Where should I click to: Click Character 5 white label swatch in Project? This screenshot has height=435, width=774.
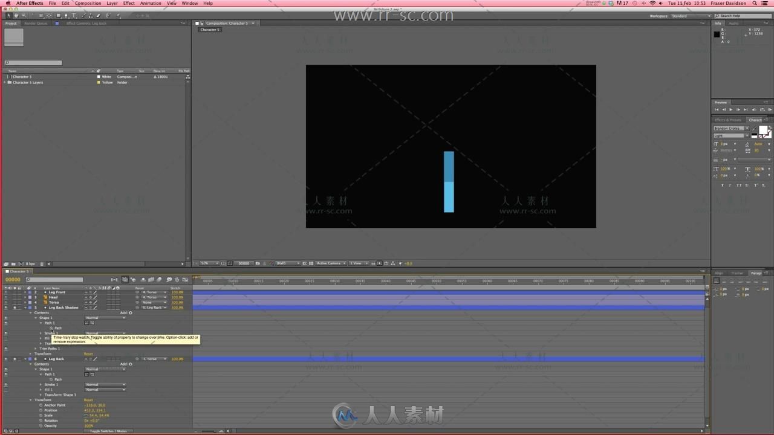pyautogui.click(x=99, y=77)
